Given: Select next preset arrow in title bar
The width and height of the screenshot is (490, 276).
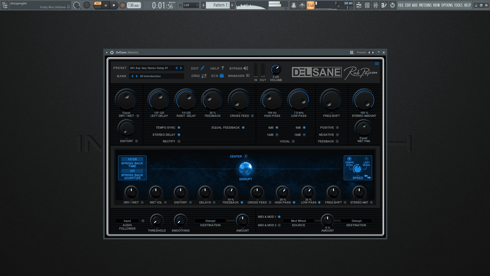Looking at the screenshot, I should click(373, 52).
